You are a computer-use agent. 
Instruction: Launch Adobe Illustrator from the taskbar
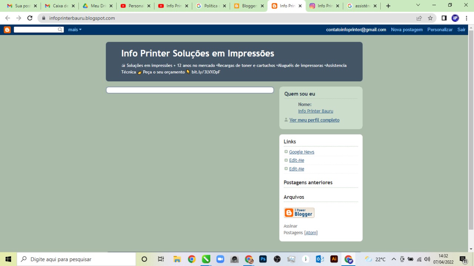coord(334,259)
